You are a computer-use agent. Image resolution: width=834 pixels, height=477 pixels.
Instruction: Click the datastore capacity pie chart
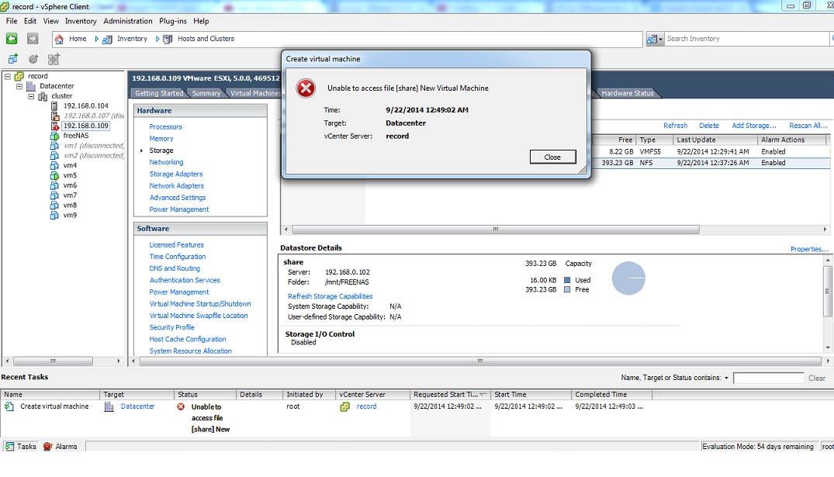point(628,278)
